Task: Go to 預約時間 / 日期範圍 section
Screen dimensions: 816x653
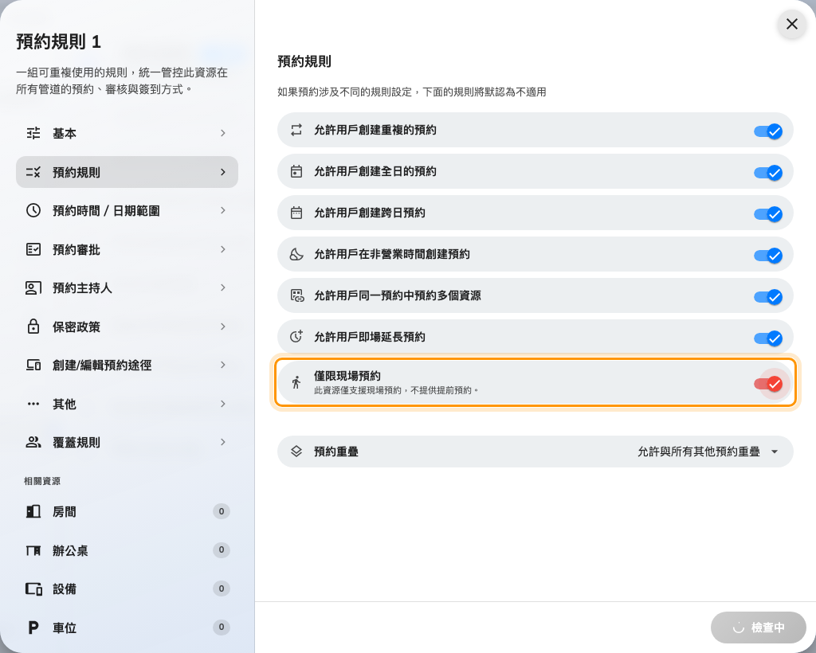Action: click(127, 210)
